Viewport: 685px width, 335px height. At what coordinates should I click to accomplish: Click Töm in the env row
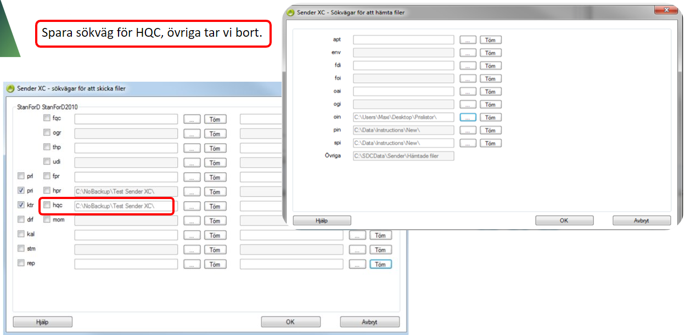491,53
